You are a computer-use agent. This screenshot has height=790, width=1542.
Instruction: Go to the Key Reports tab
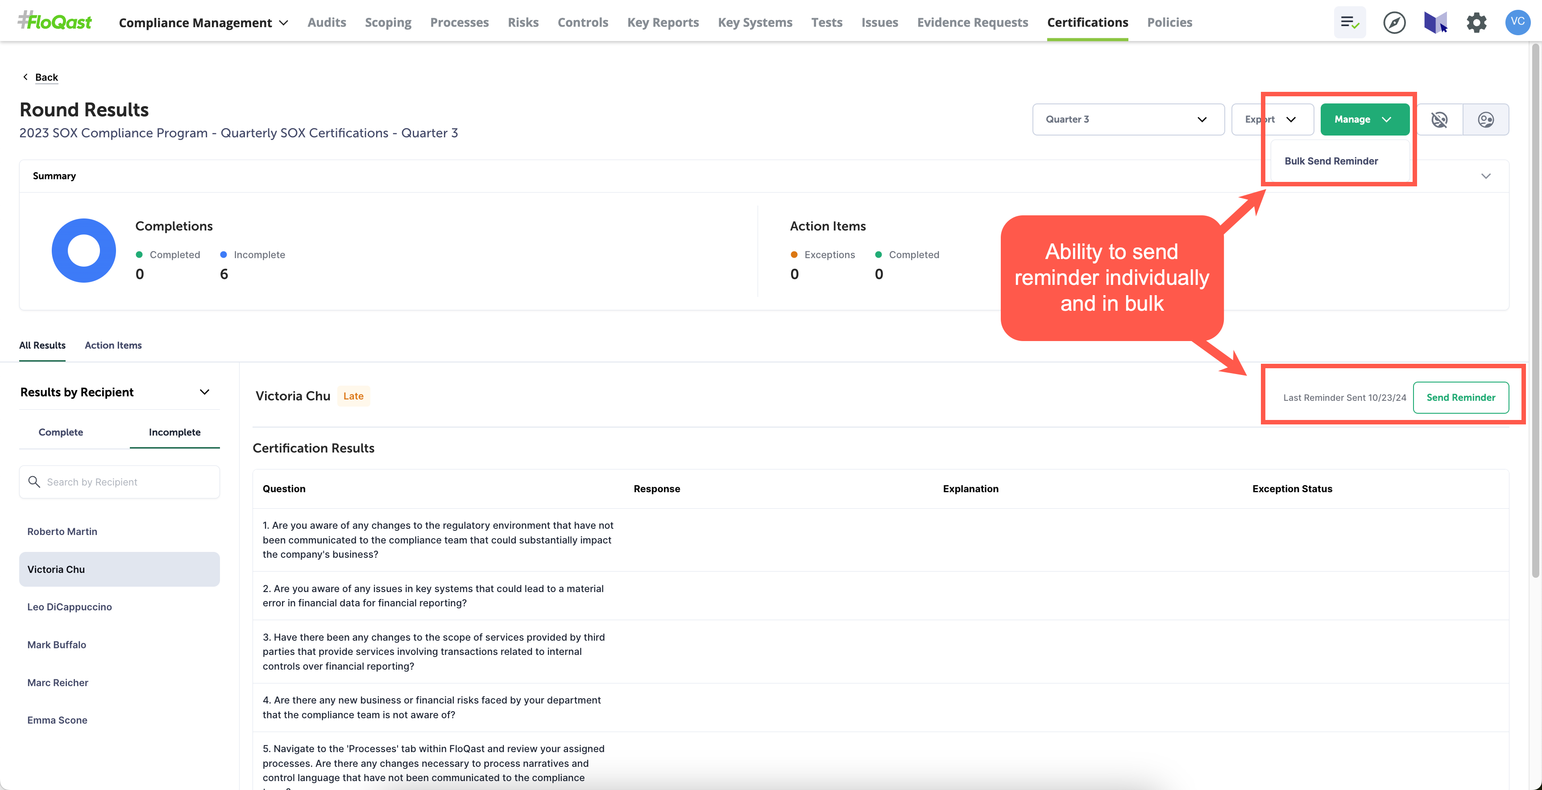click(x=663, y=22)
